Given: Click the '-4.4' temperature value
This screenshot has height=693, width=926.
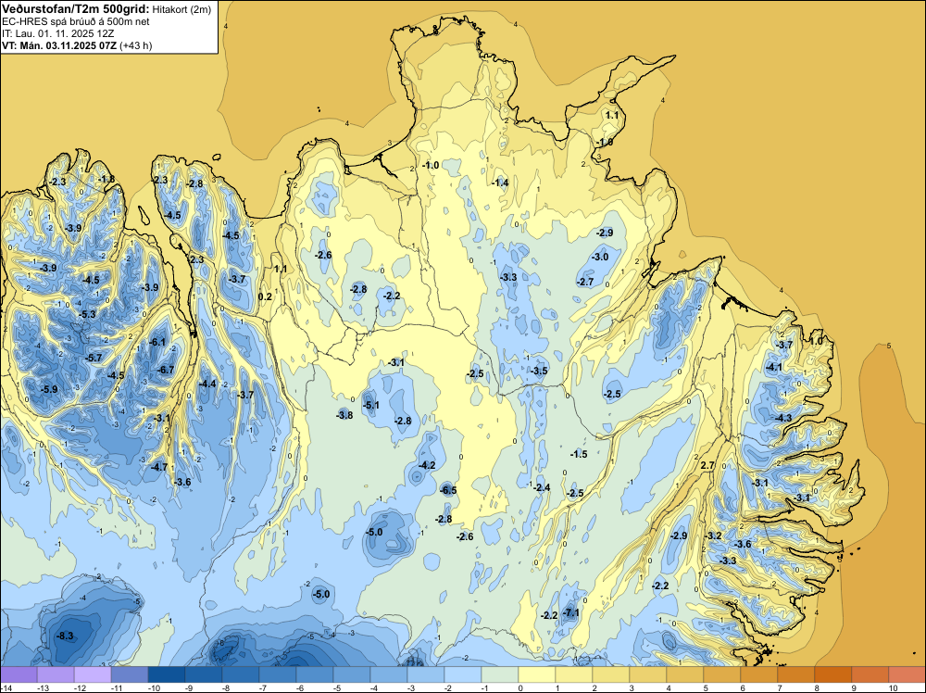Looking at the screenshot, I should click(x=207, y=384).
